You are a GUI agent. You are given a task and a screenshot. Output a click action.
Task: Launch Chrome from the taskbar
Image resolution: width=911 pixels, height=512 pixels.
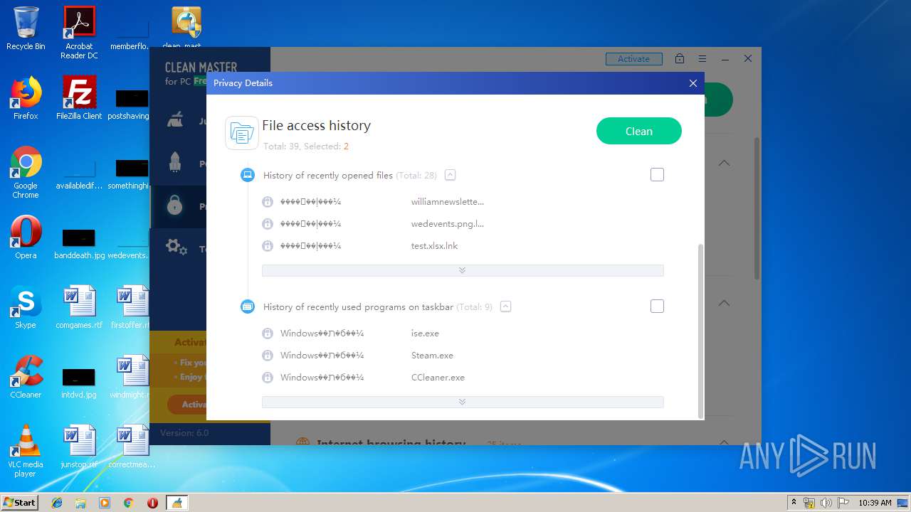128,503
